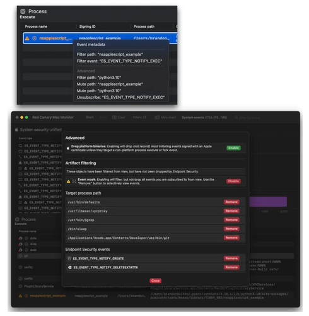
Task: Click Apple icon next to Drop platform binaries
Action: 68,148
